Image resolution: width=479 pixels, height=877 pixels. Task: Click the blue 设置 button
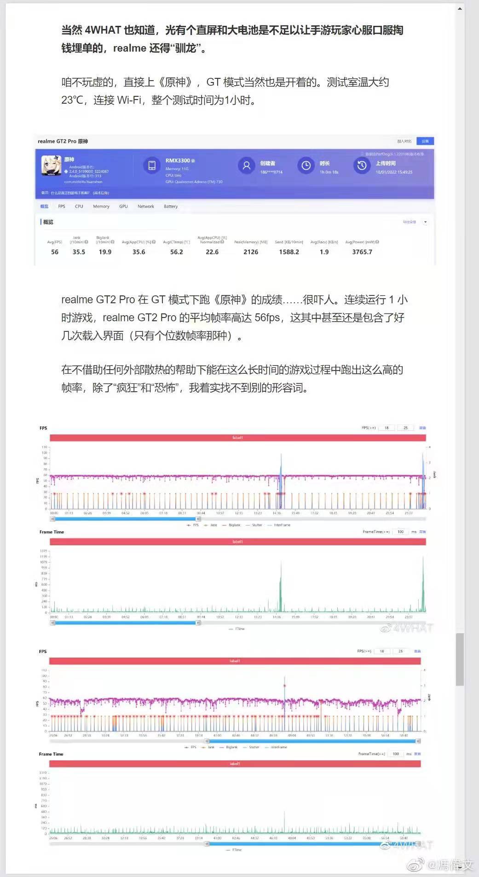(425, 141)
